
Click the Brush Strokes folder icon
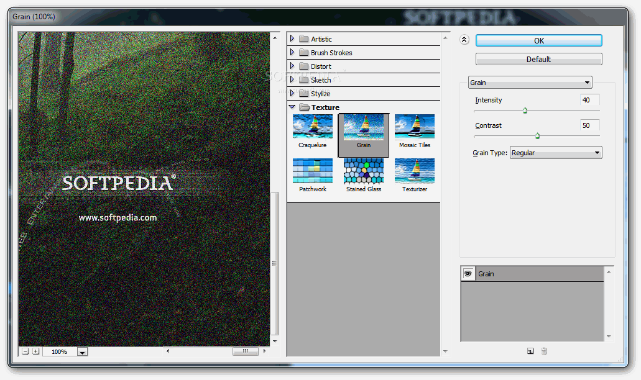(304, 52)
